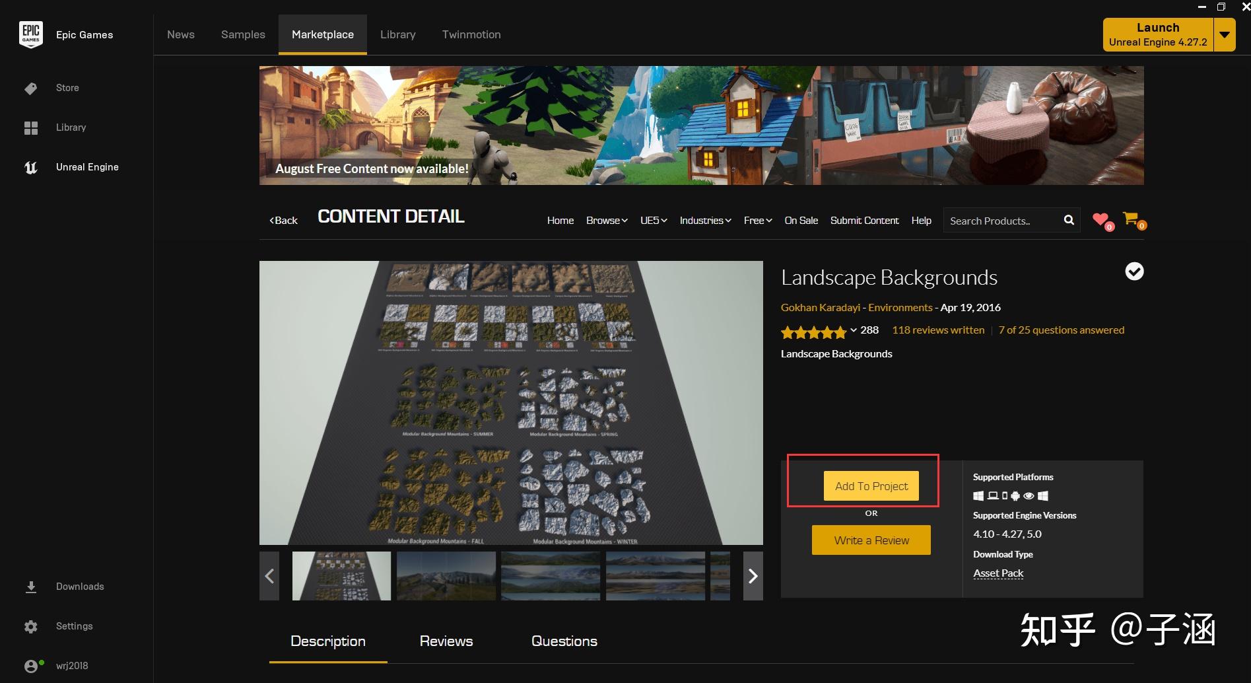Expand the Industries menu dropdown

tap(705, 221)
